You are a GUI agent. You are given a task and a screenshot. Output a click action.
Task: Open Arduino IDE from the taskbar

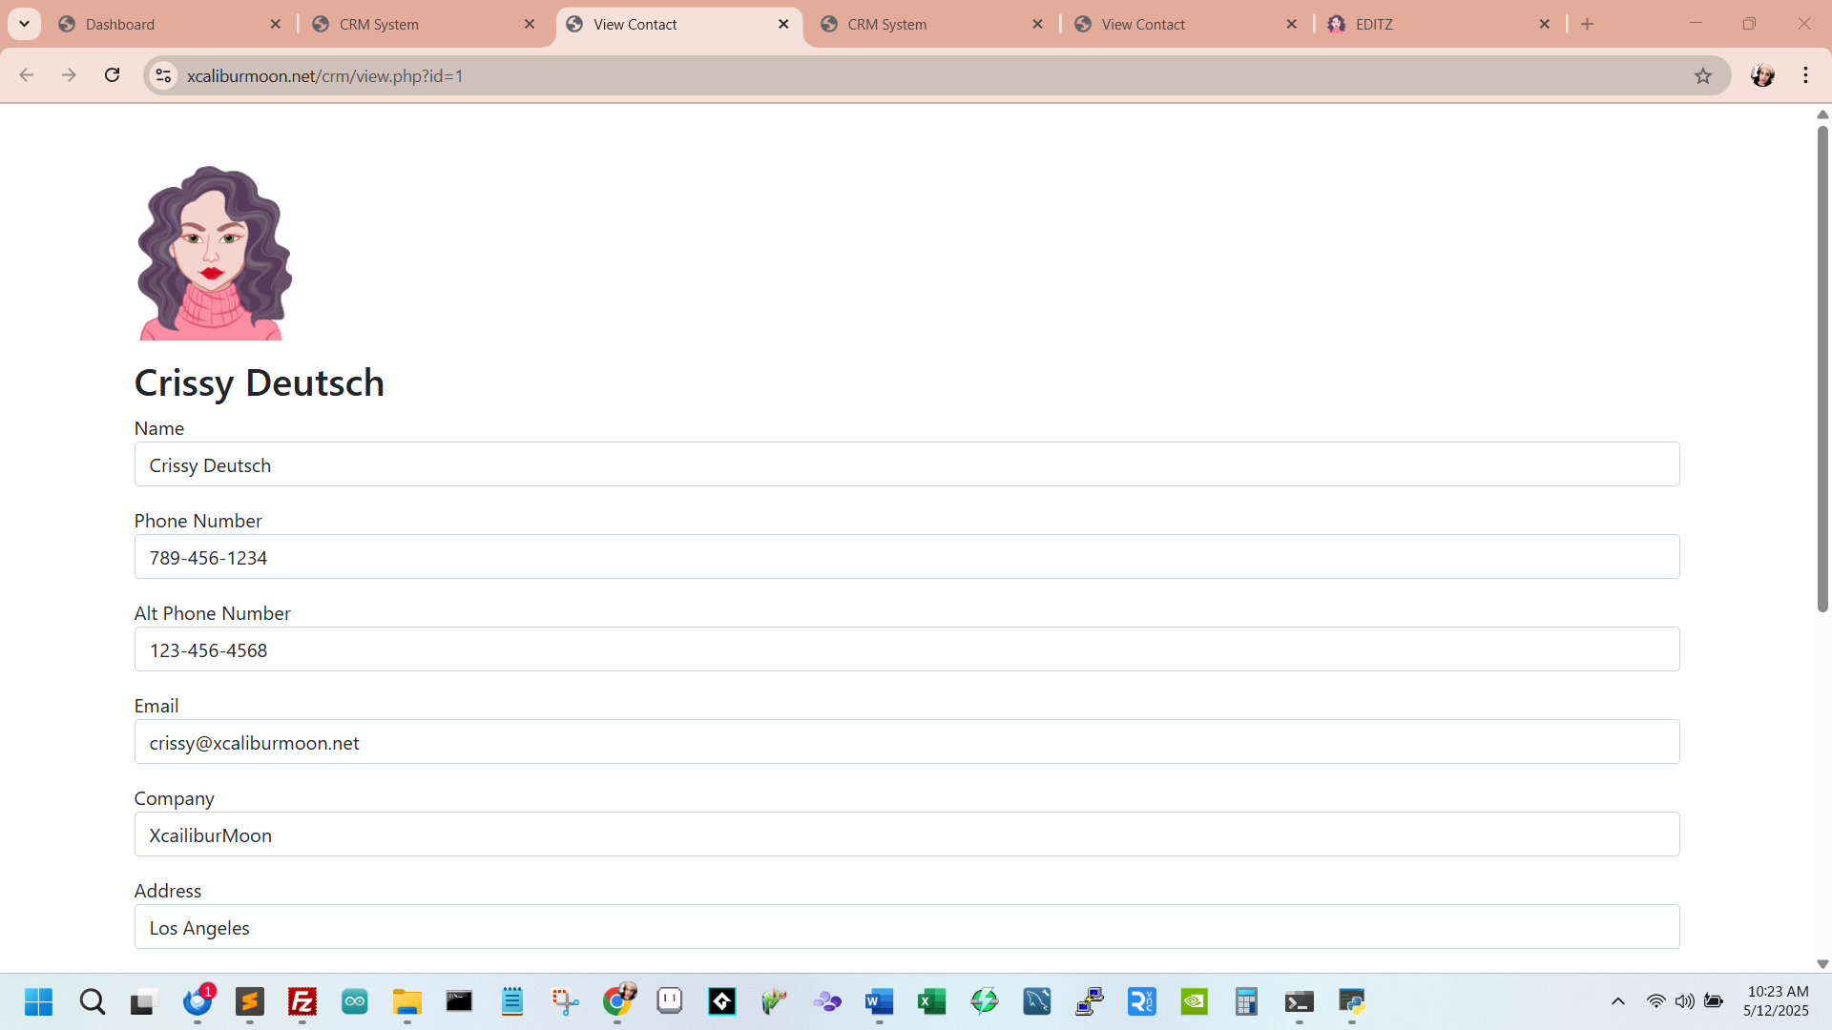pyautogui.click(x=355, y=1001)
